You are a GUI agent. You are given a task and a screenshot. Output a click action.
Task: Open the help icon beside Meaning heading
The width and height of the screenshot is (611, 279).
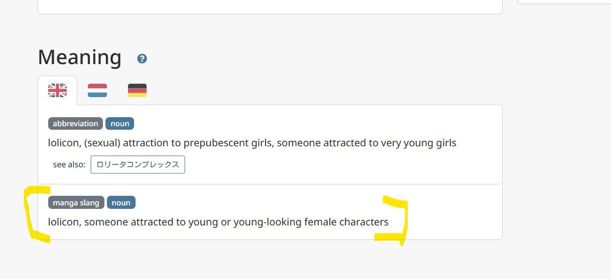pos(142,59)
